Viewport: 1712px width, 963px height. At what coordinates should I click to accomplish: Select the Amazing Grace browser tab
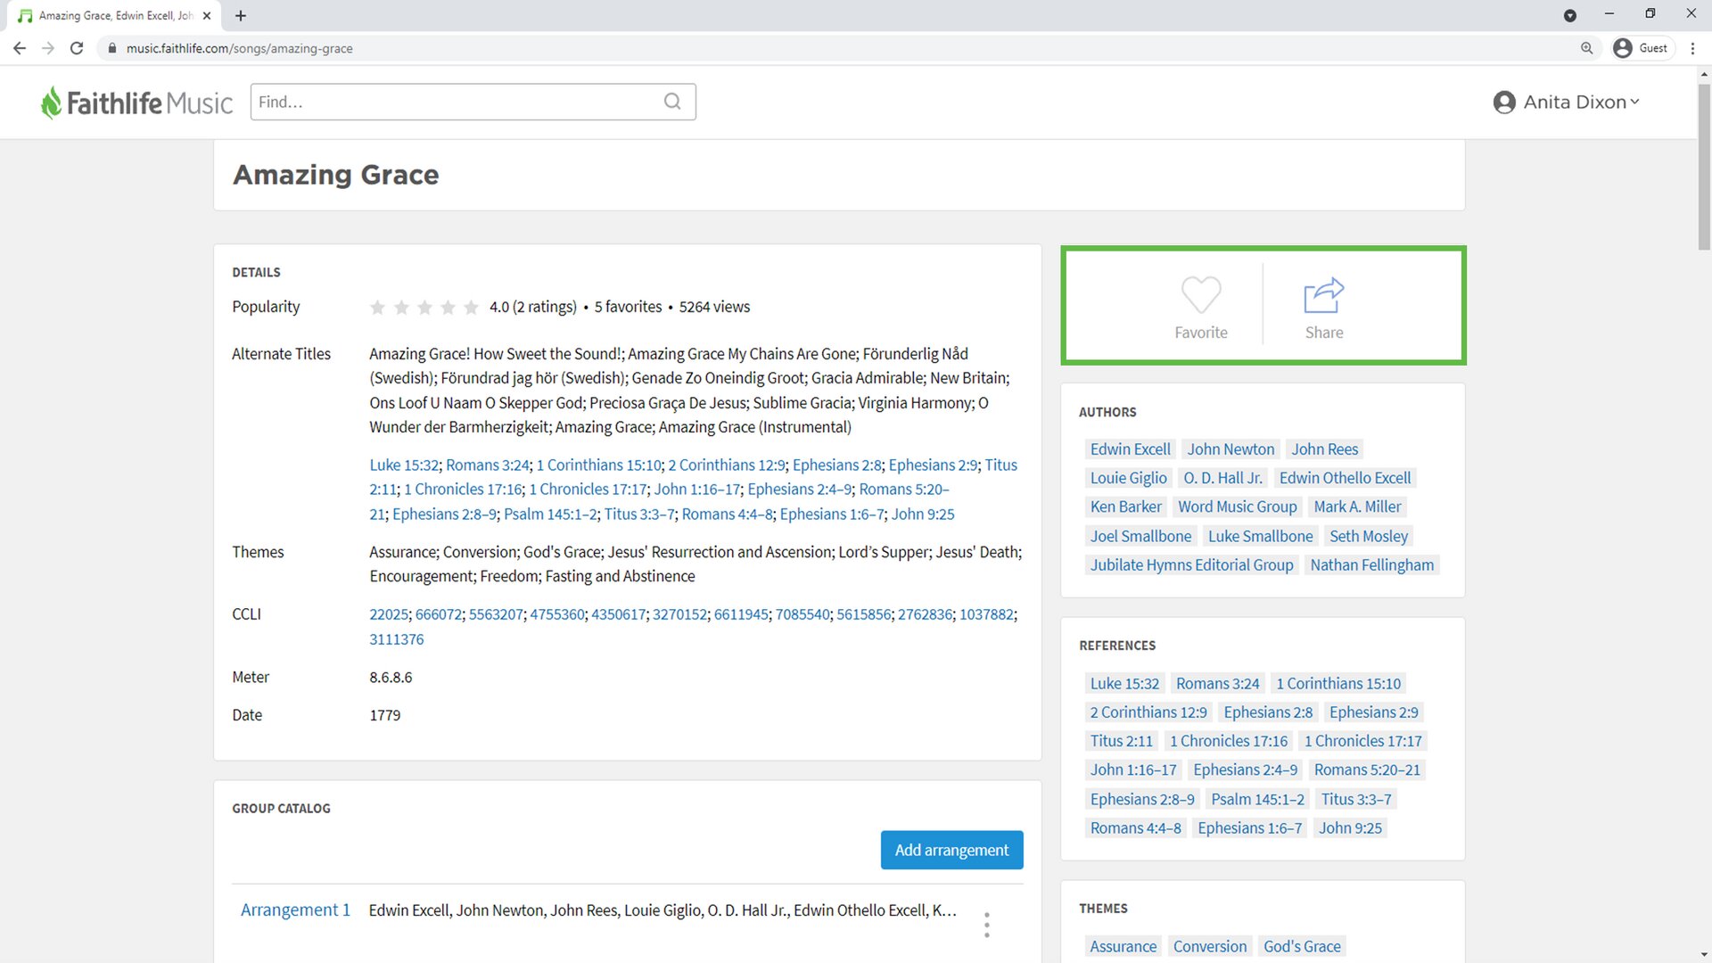coord(114,15)
